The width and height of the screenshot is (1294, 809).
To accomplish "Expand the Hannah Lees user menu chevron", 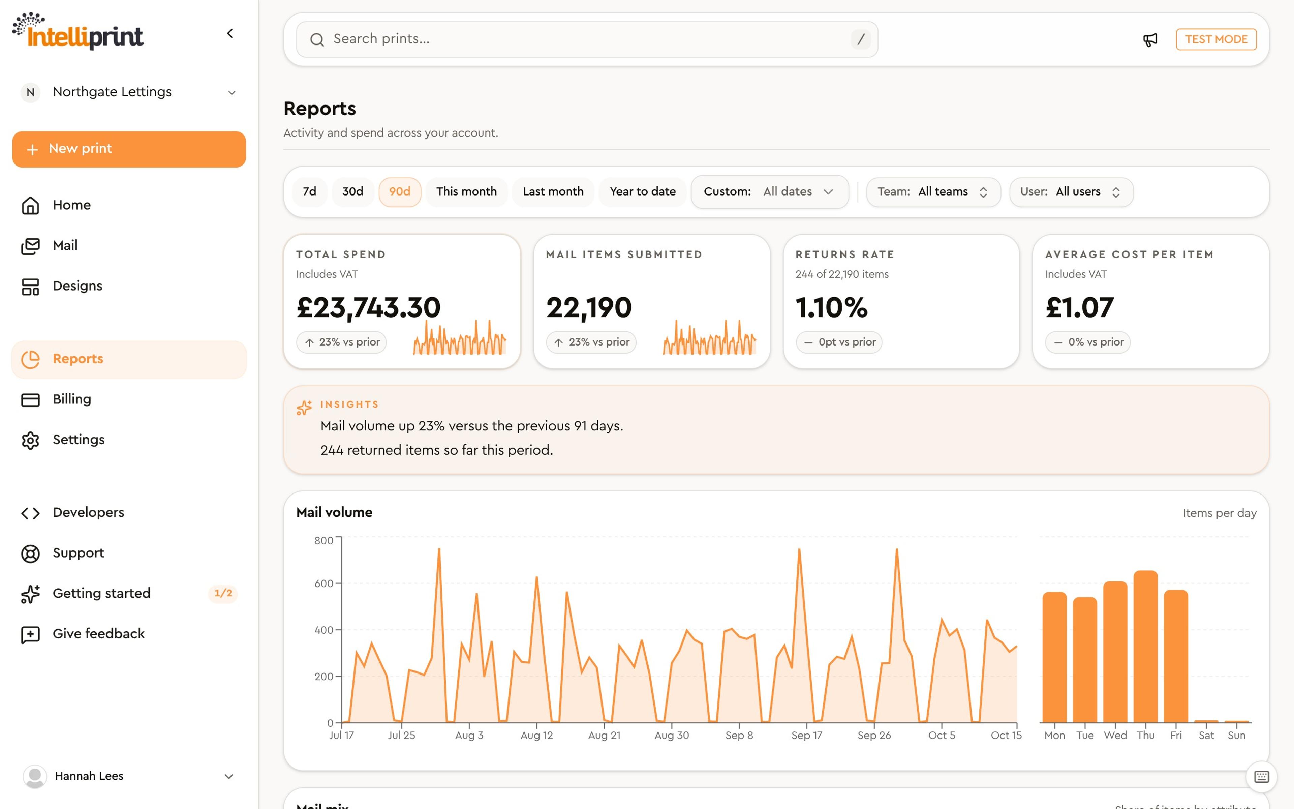I will tap(229, 776).
